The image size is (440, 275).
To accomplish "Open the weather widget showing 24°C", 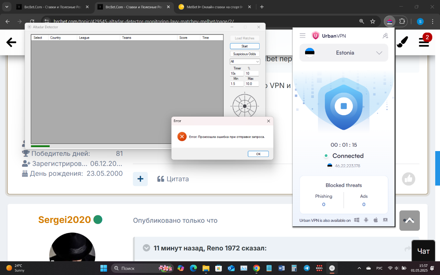I will pyautogui.click(x=15, y=268).
